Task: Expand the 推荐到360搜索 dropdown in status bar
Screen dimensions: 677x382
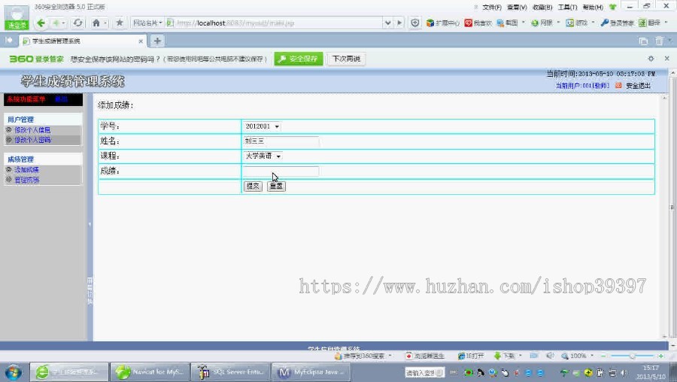Action: click(x=390, y=356)
